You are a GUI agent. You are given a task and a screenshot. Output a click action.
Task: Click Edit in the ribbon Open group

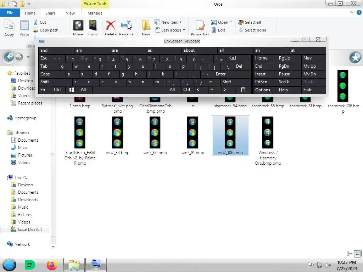(218, 30)
